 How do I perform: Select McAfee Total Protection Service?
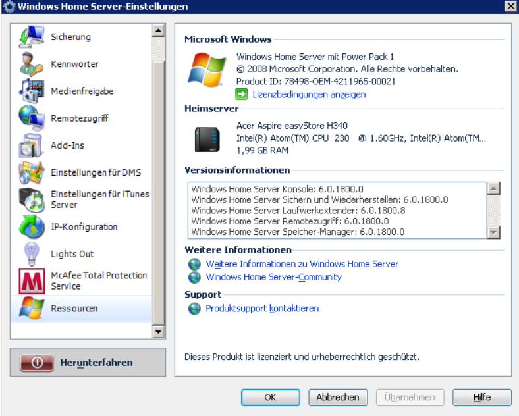pyautogui.click(x=81, y=281)
